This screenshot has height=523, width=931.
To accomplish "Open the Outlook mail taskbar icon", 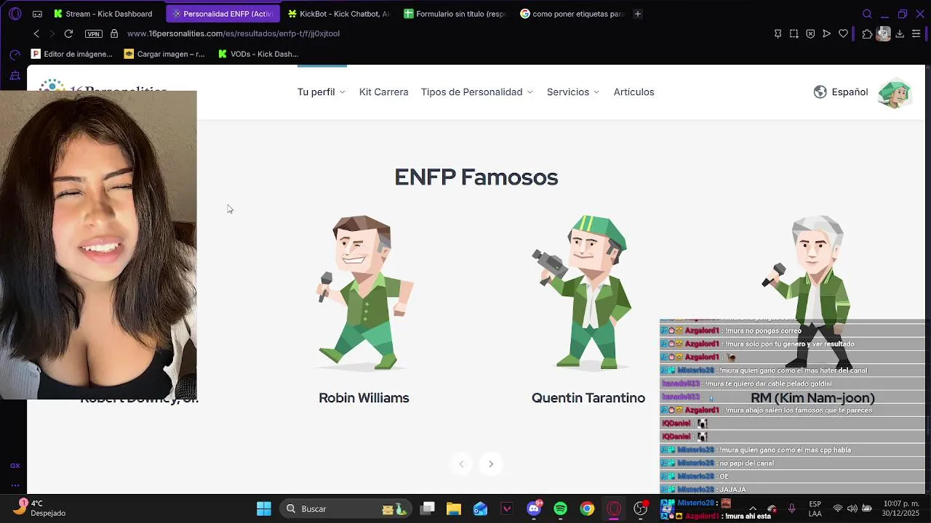I will pos(480,508).
